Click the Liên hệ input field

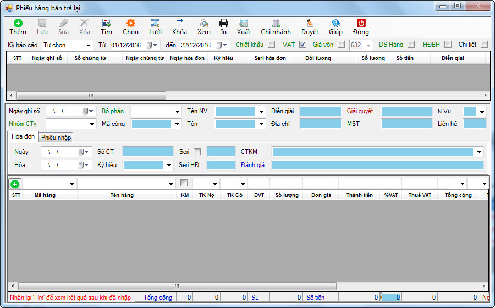pyautogui.click(x=475, y=124)
